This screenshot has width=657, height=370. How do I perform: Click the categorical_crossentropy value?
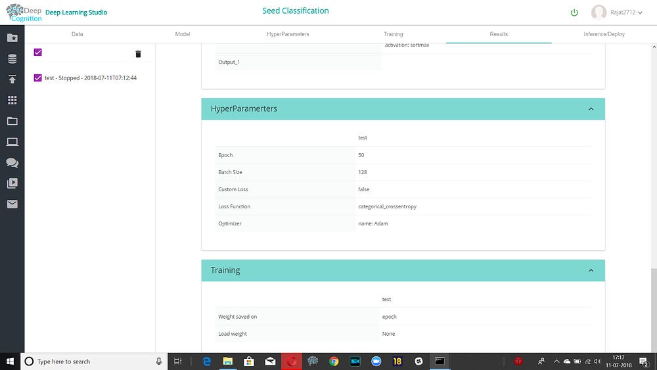click(x=387, y=206)
